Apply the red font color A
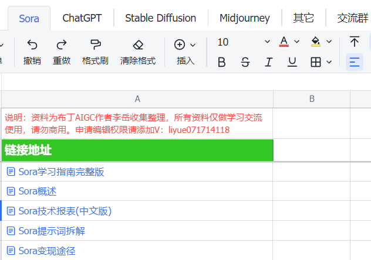The image size is (371, 260). (x=284, y=42)
